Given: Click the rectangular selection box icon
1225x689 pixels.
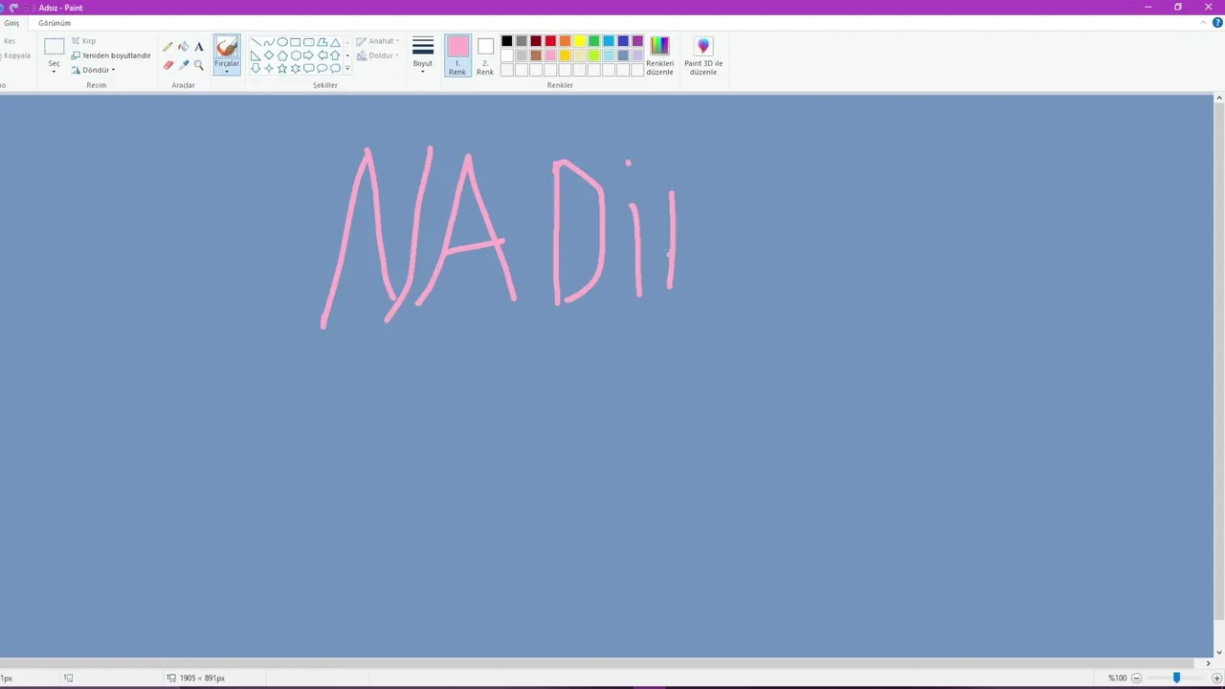Looking at the screenshot, I should click(54, 46).
